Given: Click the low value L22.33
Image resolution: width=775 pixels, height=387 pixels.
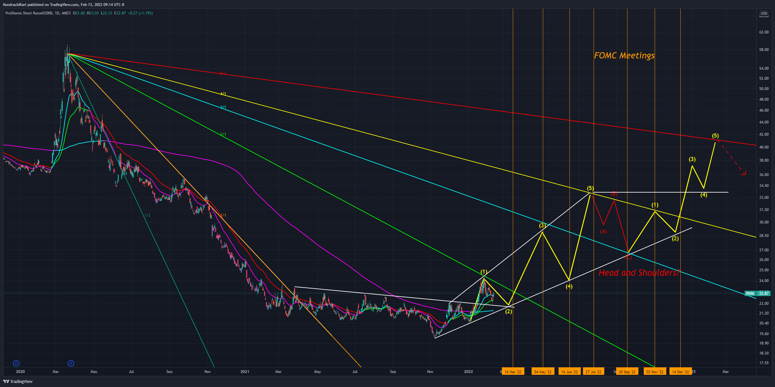Looking at the screenshot, I should click(x=106, y=13).
